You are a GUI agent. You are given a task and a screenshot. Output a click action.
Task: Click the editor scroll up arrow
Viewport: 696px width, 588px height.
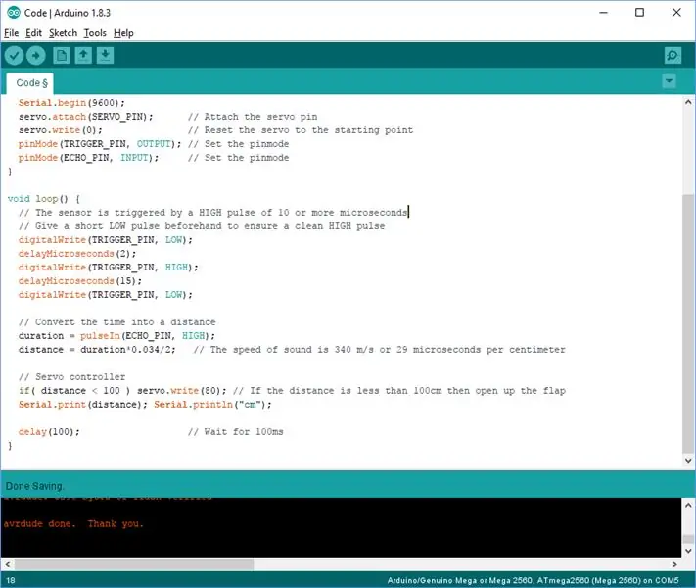[x=688, y=102]
